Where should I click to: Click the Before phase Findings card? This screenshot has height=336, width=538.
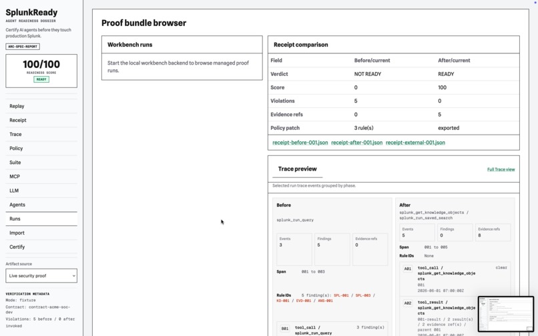(332, 249)
